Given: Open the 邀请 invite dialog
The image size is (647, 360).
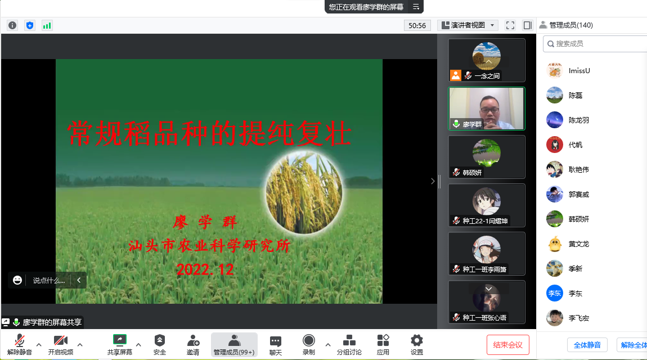Looking at the screenshot, I should [193, 345].
